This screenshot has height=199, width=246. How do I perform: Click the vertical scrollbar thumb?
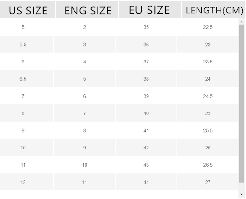(242, 103)
